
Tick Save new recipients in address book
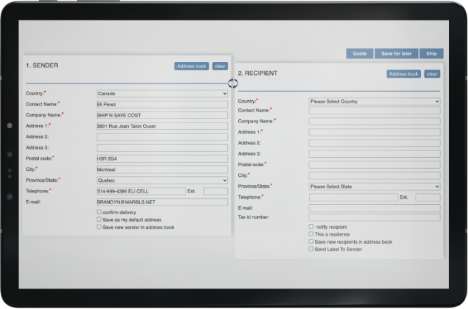click(x=311, y=242)
